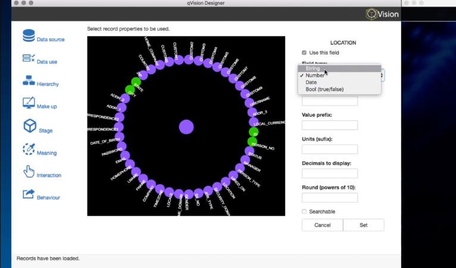Enable the Searchable checkbox
The width and height of the screenshot is (456, 268).
(x=304, y=211)
